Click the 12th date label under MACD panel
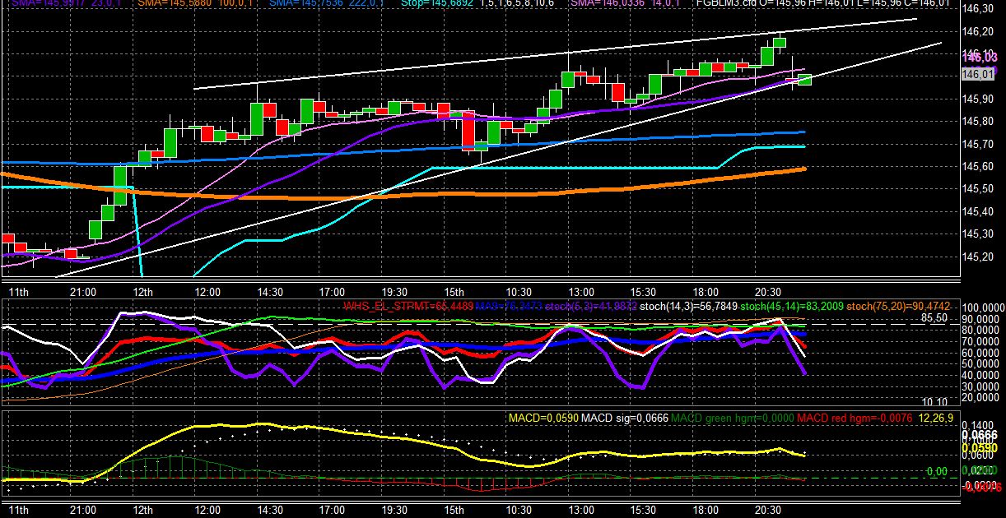Image resolution: width=1006 pixels, height=518 pixels. point(142,510)
